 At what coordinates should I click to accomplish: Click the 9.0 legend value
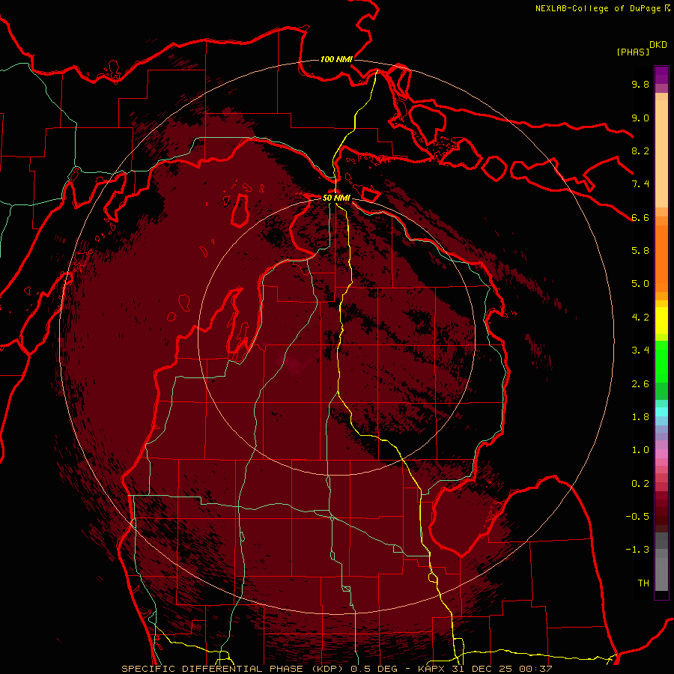tap(640, 118)
